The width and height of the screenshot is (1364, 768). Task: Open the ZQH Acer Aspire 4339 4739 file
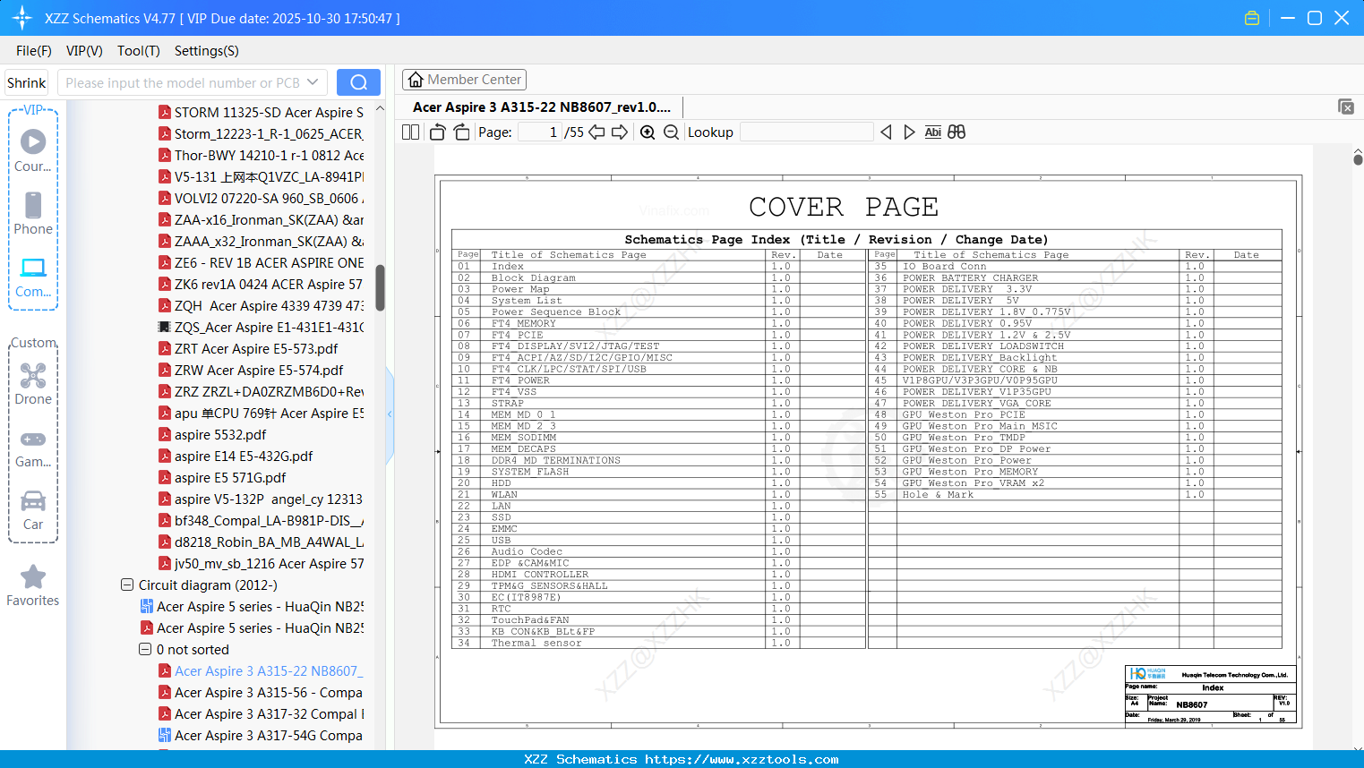pos(262,305)
